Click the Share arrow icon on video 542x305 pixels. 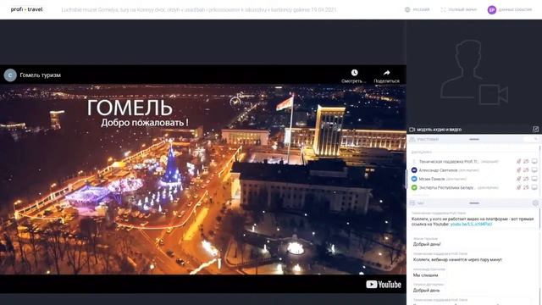pos(386,73)
